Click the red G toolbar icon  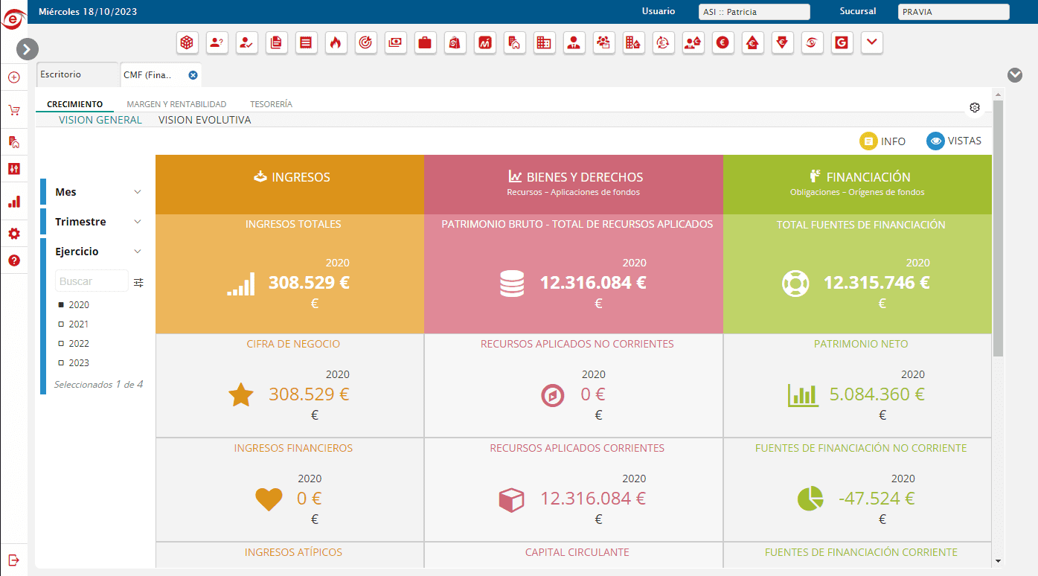click(842, 43)
